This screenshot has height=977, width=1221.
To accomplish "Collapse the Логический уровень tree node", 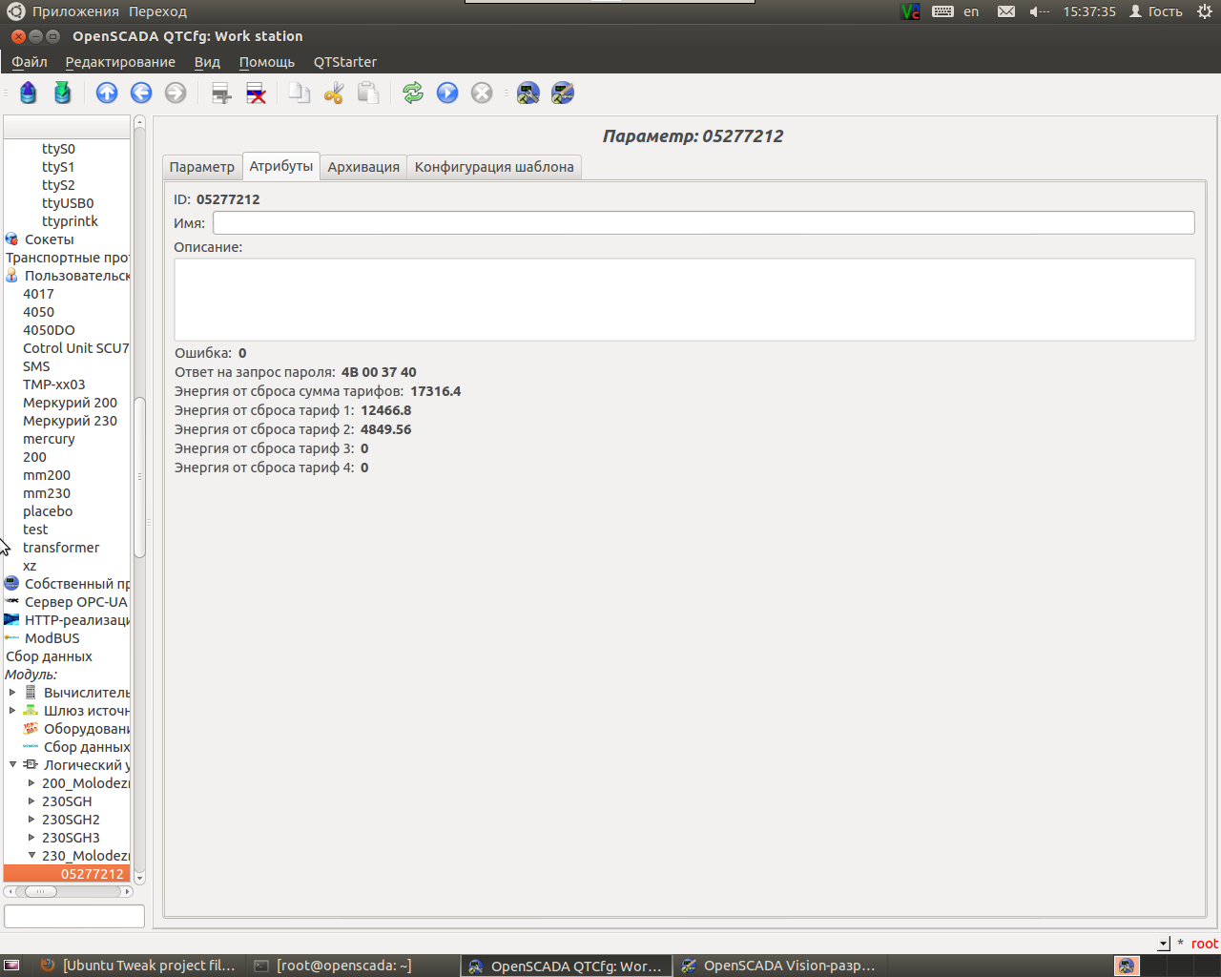I will pyautogui.click(x=12, y=765).
